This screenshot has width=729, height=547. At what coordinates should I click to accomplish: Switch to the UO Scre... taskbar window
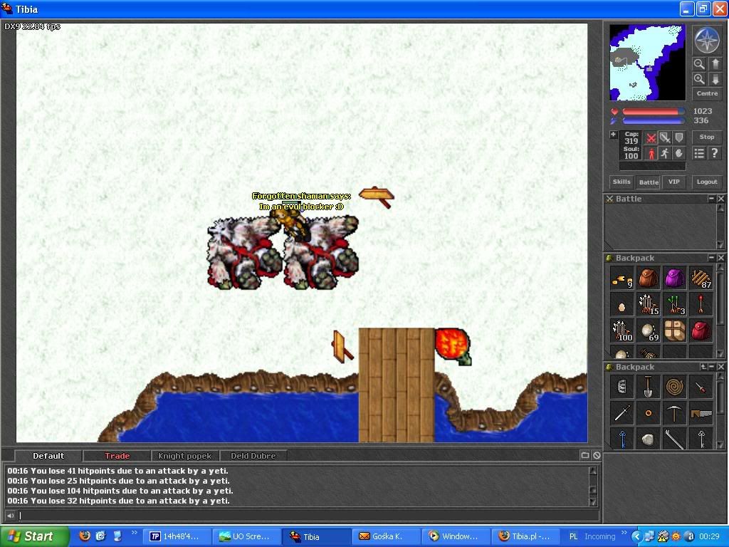(248, 536)
